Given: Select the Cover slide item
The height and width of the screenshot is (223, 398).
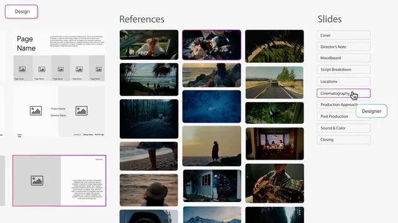Looking at the screenshot, I should coord(344,35).
